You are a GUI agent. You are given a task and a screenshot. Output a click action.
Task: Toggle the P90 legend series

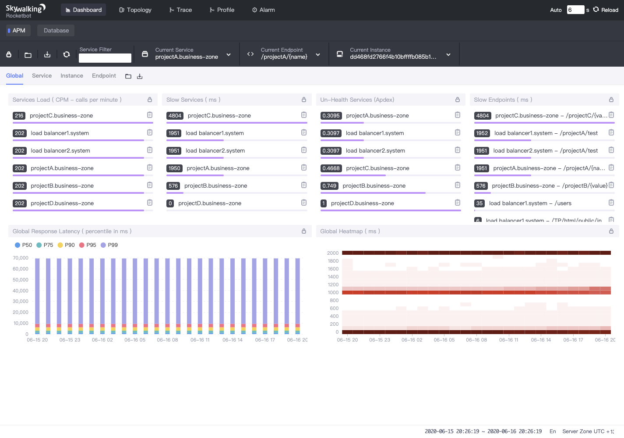[x=66, y=245]
